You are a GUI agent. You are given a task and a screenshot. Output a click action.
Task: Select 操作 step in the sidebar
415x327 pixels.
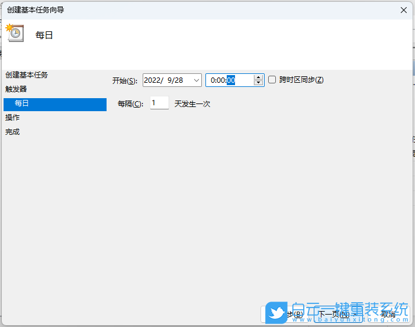click(12, 117)
